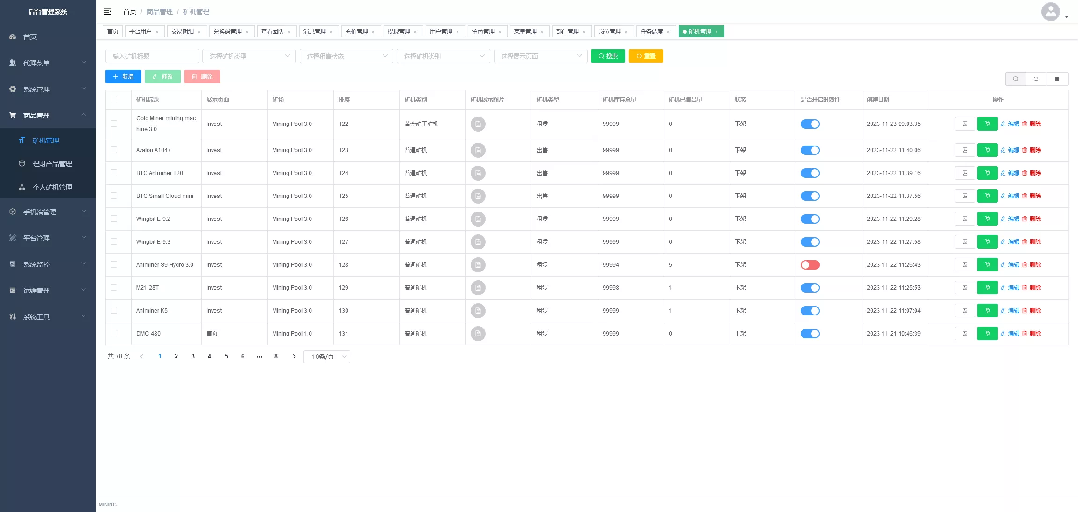This screenshot has width=1078, height=512.
Task: Open miner image thumbnail for Wingbit E-9.2
Action: coord(478,219)
